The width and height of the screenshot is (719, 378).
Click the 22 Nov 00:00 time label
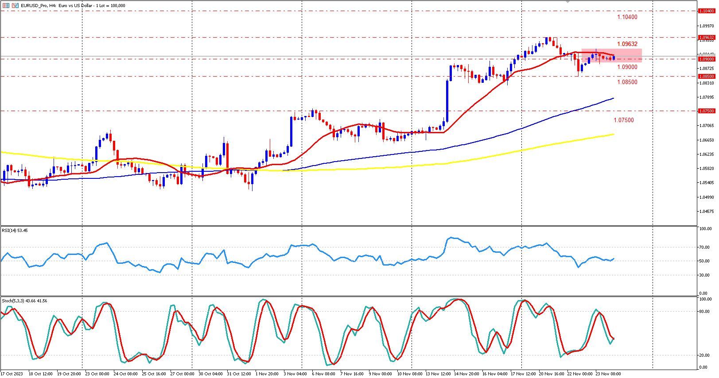[580, 374]
